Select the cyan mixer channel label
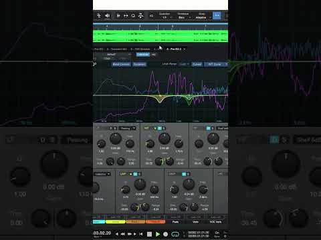The width and height of the screenshot is (321, 240). (99, 222)
